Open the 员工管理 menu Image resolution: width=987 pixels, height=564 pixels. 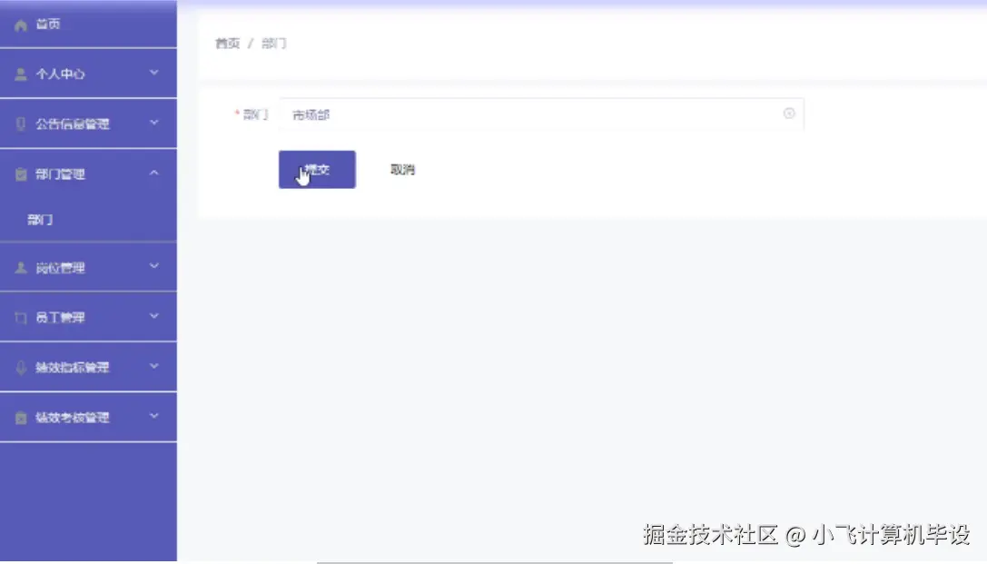88,317
